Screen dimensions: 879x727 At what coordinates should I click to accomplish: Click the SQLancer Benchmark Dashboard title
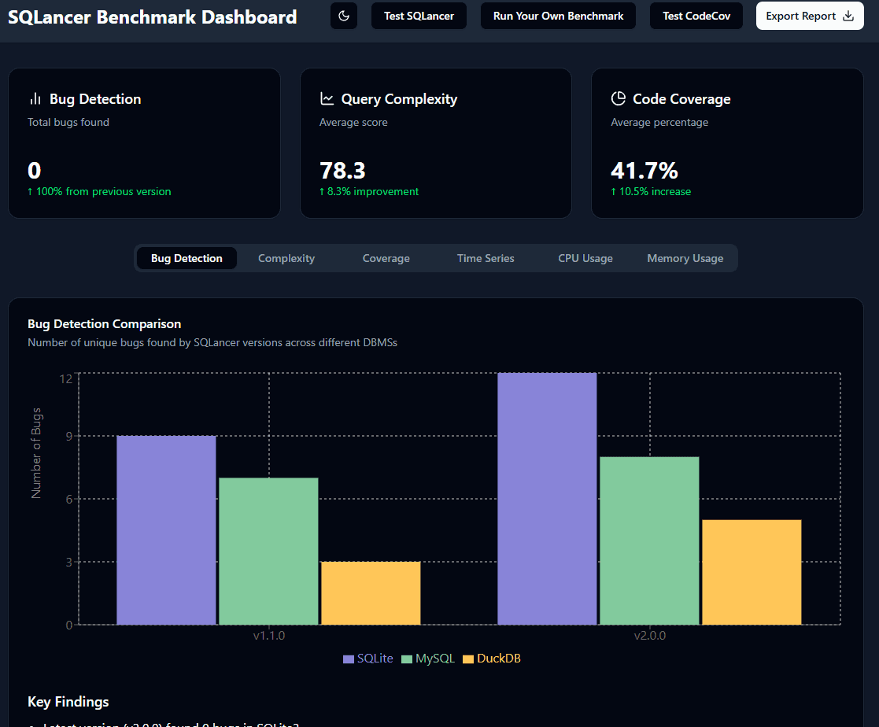[x=153, y=17]
